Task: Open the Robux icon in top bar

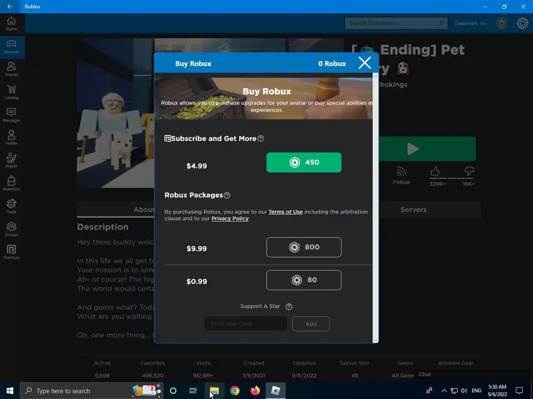Action: coord(502,23)
